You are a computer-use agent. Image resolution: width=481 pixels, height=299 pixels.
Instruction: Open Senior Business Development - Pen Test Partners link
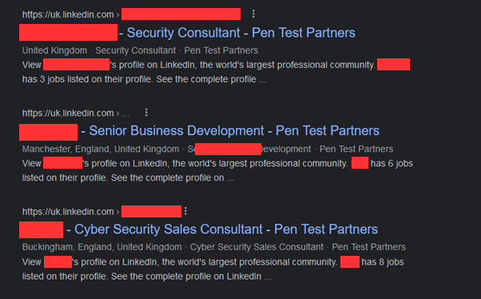click(x=234, y=131)
